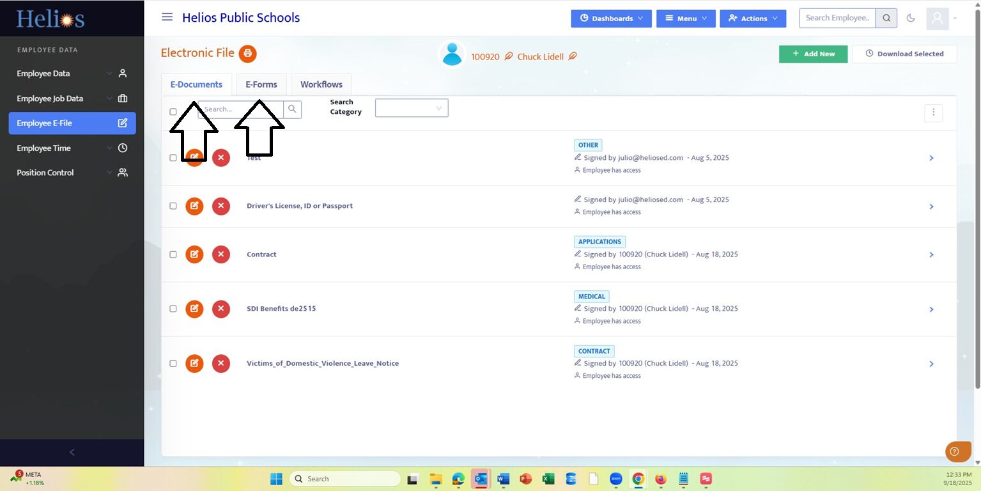This screenshot has height=491, width=981.
Task: Open Excel from the taskbar
Action: [x=548, y=479]
